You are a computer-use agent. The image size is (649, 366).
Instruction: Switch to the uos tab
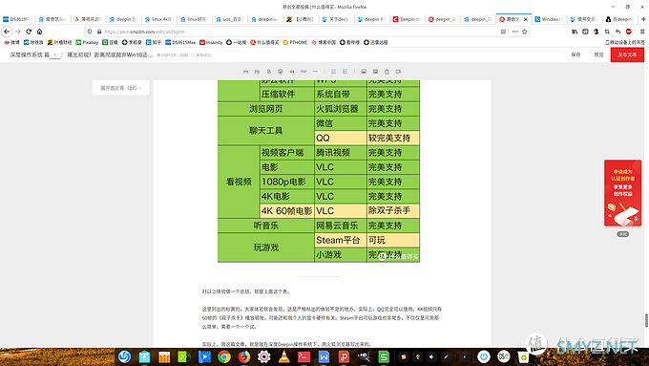coord(230,19)
